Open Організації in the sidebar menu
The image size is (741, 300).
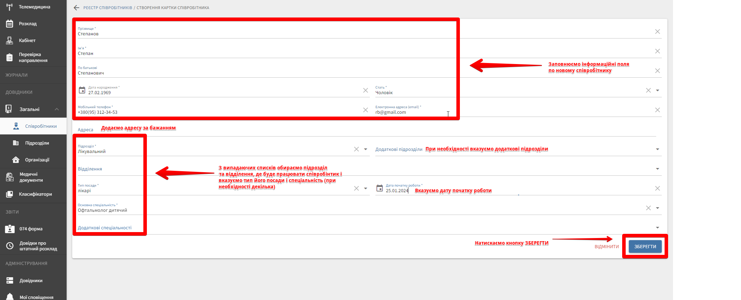pyautogui.click(x=37, y=160)
